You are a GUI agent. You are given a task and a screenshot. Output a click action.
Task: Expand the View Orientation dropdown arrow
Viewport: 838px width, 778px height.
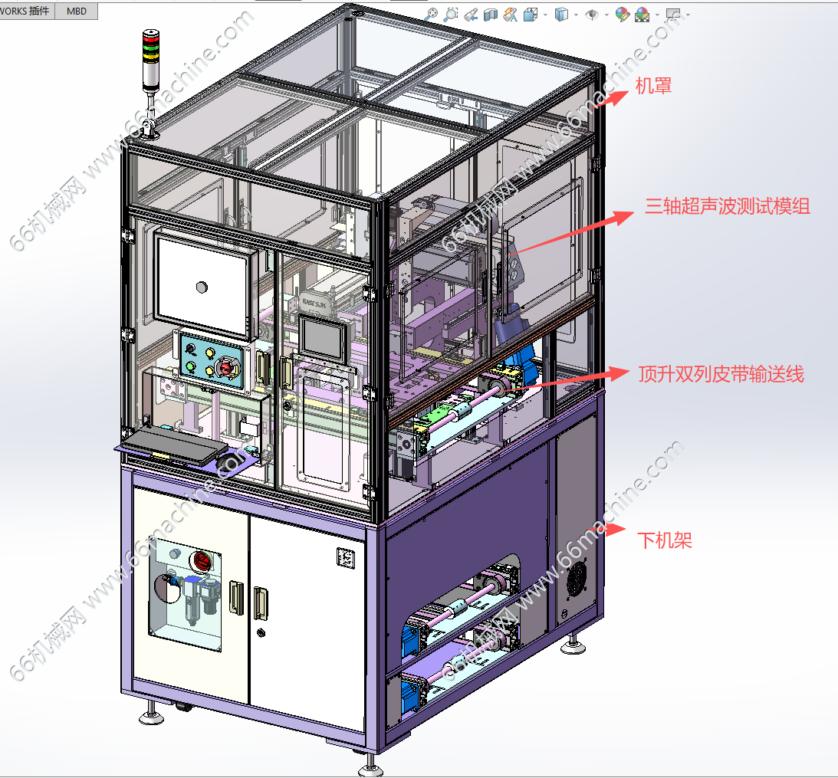pos(544,15)
